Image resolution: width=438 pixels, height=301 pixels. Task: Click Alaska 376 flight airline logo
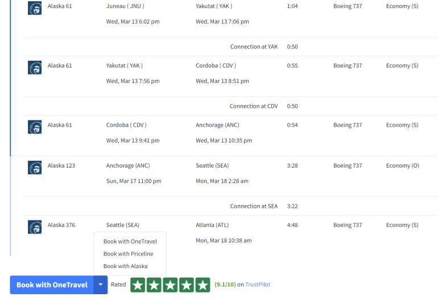[x=35, y=227]
